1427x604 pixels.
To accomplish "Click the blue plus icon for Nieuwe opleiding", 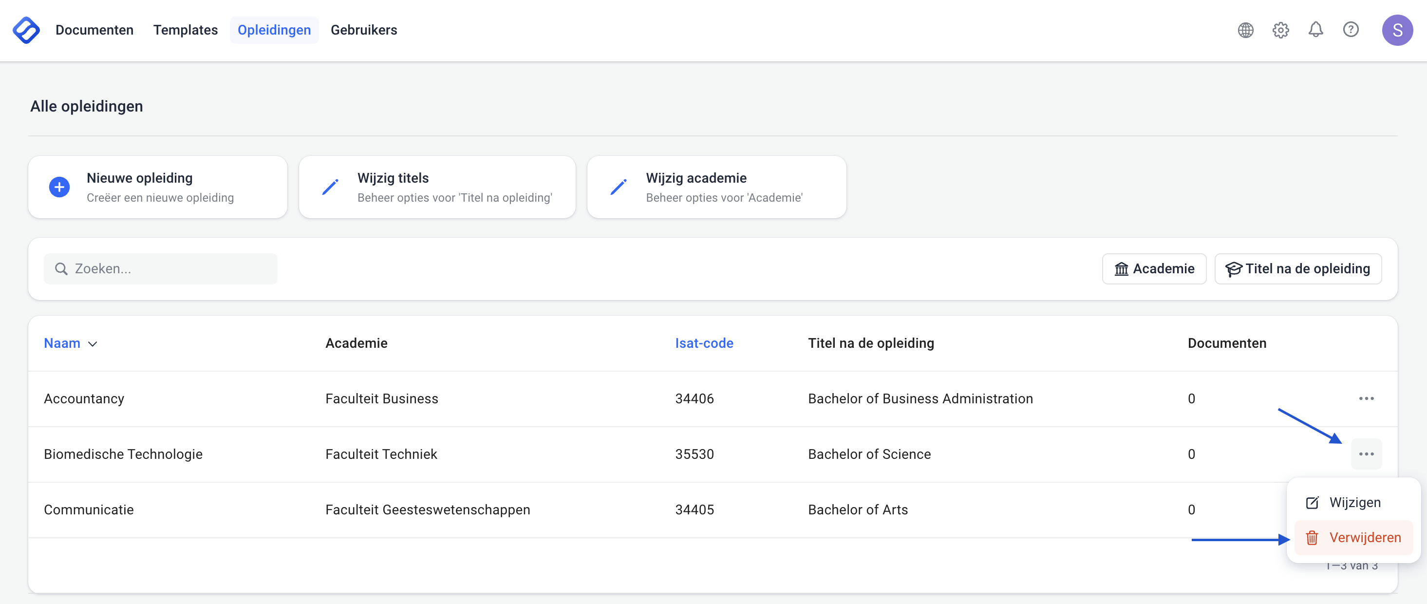I will [x=59, y=188].
